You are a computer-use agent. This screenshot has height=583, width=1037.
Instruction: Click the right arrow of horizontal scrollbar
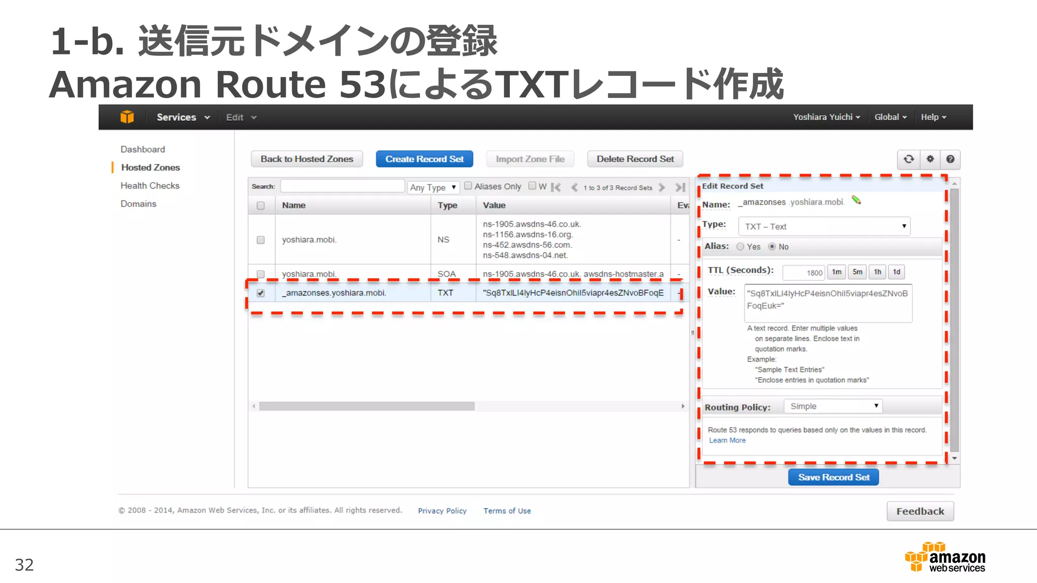683,406
